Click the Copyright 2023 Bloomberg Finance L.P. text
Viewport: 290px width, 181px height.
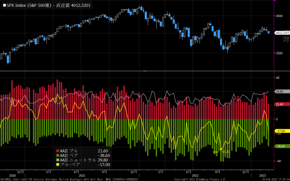pyautogui.click(x=200, y=180)
